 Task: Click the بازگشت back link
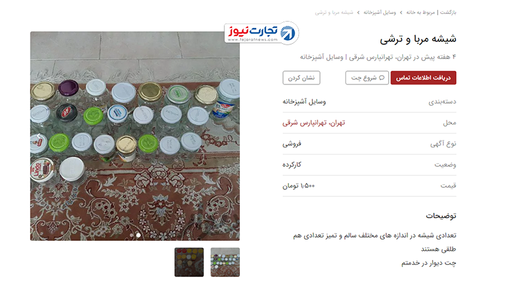449,12
